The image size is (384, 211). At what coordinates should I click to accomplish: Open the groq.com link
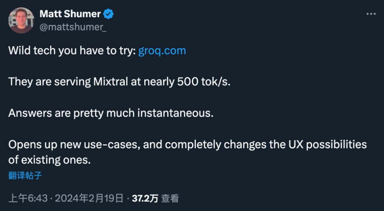162,51
